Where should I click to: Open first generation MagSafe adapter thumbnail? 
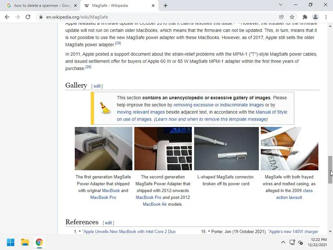(103, 148)
